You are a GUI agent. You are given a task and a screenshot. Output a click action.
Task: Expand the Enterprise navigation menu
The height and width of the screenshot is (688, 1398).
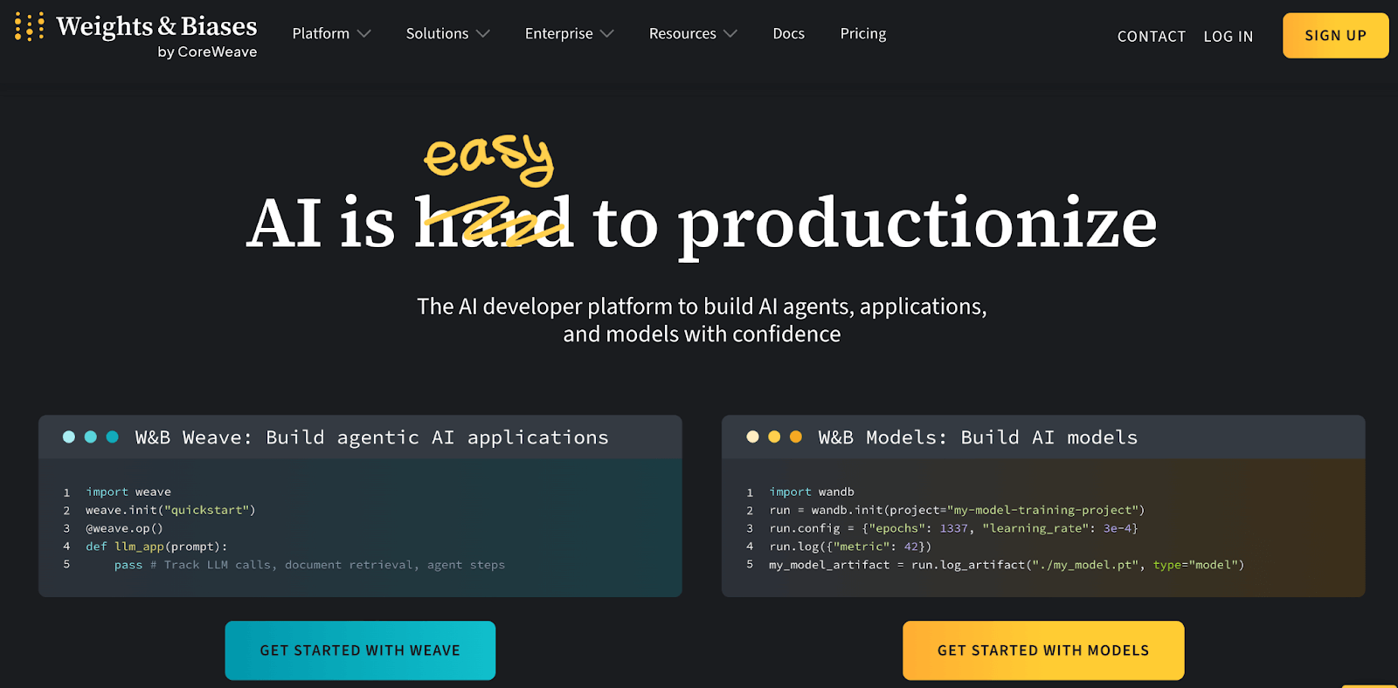568,34
